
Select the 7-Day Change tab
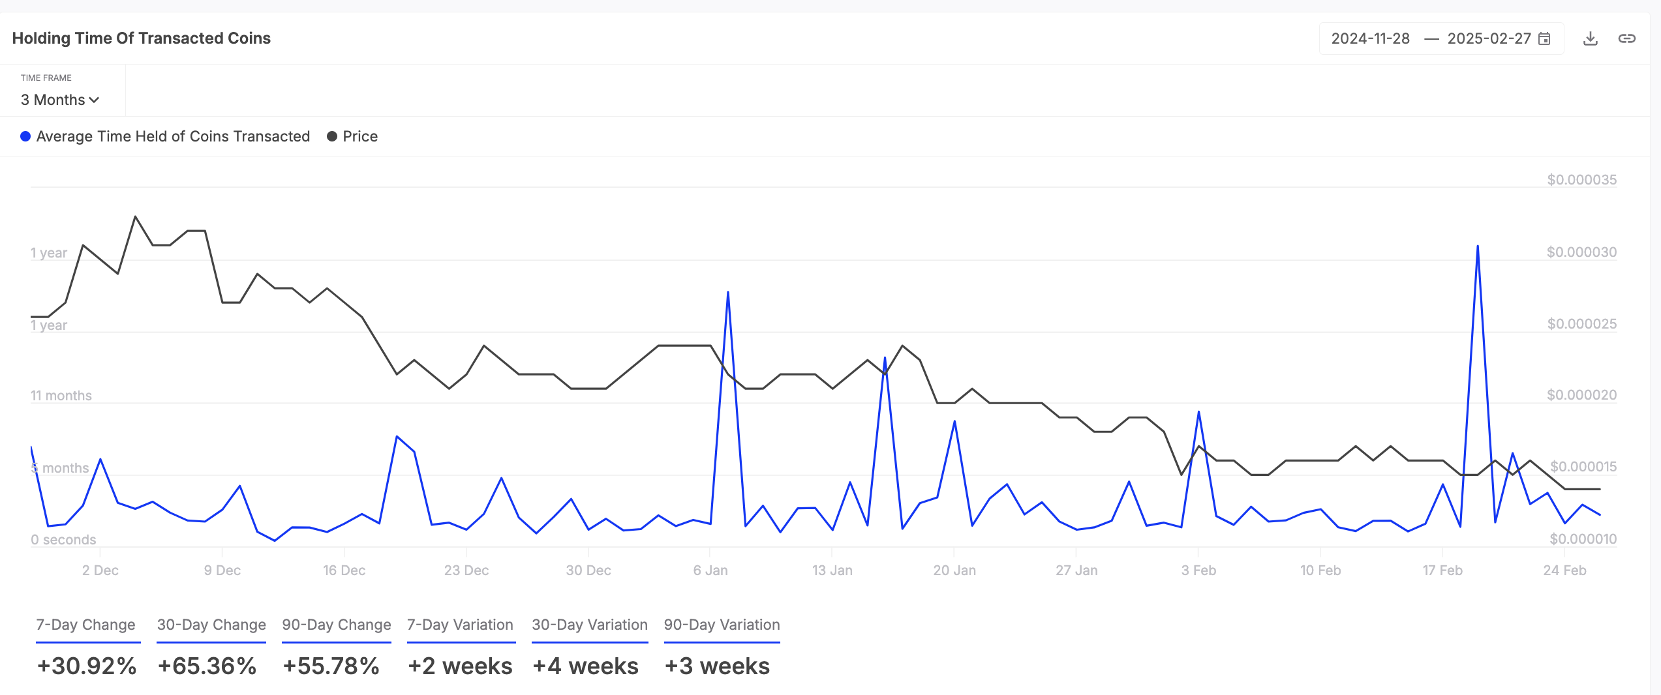tap(85, 625)
